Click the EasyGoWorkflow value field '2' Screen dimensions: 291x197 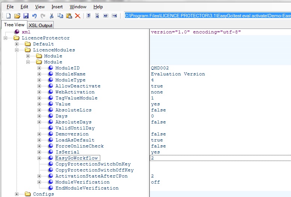pyautogui.click(x=220, y=158)
